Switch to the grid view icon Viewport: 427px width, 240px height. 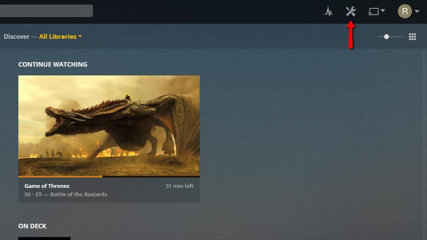pos(412,37)
